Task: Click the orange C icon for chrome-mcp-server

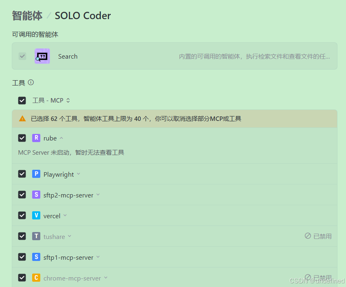Action: pyautogui.click(x=36, y=278)
